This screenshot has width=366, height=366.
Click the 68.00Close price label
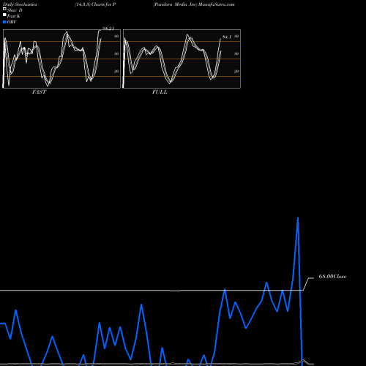(x=332, y=277)
